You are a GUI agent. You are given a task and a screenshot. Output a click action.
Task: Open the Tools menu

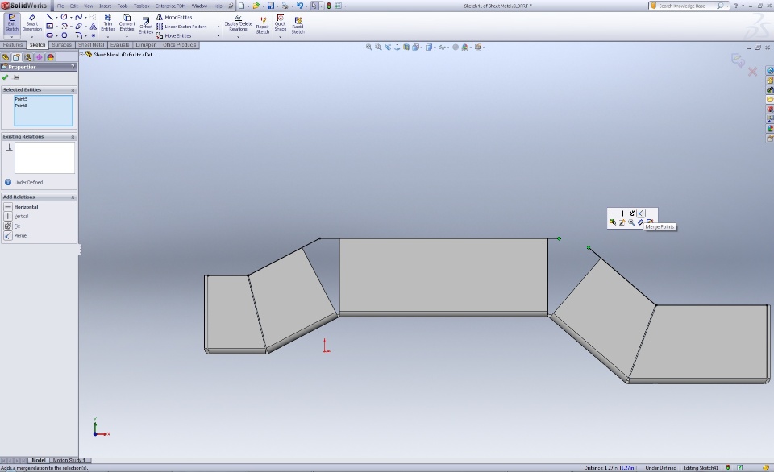123,6
